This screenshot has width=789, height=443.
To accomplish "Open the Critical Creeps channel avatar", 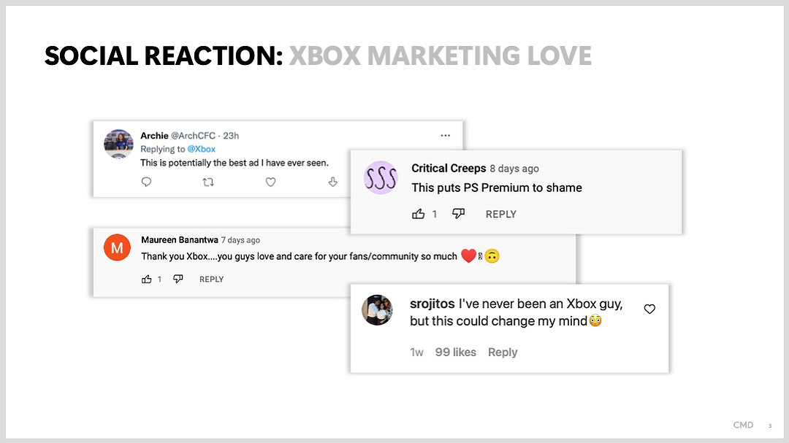I will pos(381,178).
